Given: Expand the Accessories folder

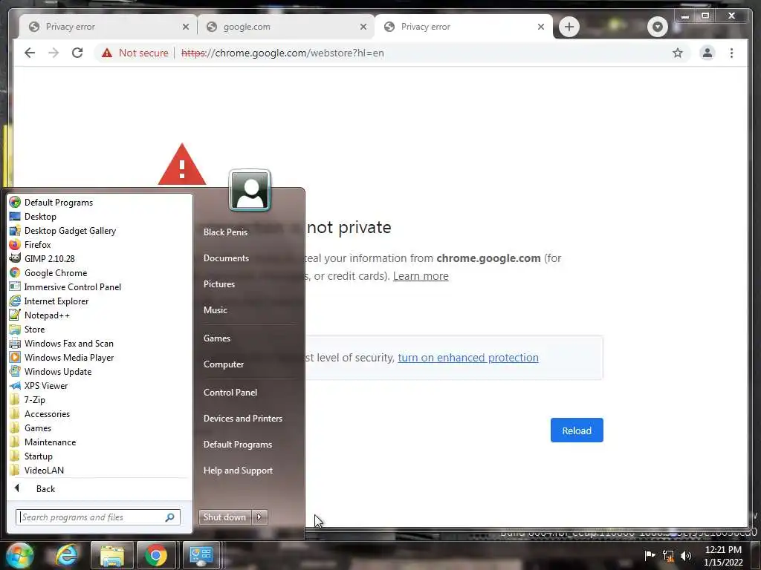Looking at the screenshot, I should (47, 414).
